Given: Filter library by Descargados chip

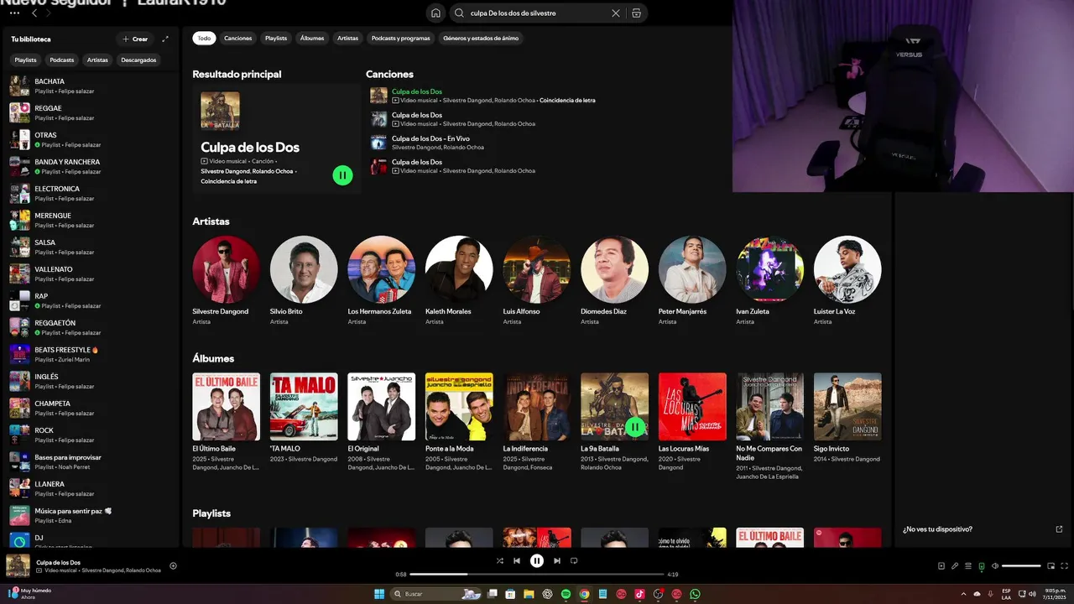Looking at the screenshot, I should (x=138, y=60).
